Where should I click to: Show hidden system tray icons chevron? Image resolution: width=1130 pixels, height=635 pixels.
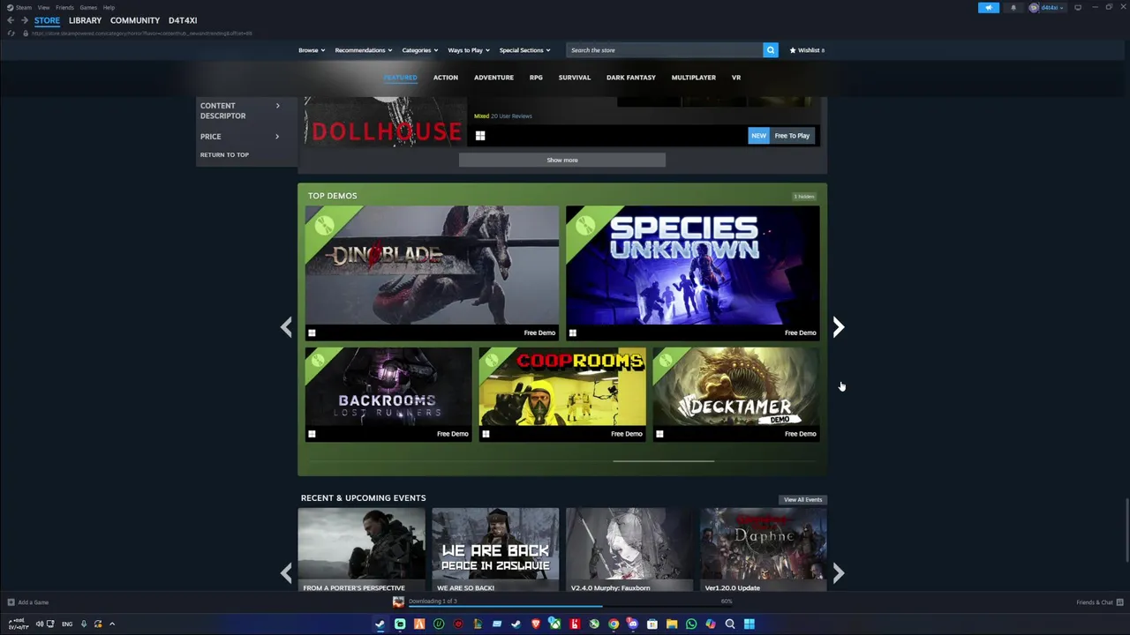pyautogui.click(x=112, y=624)
